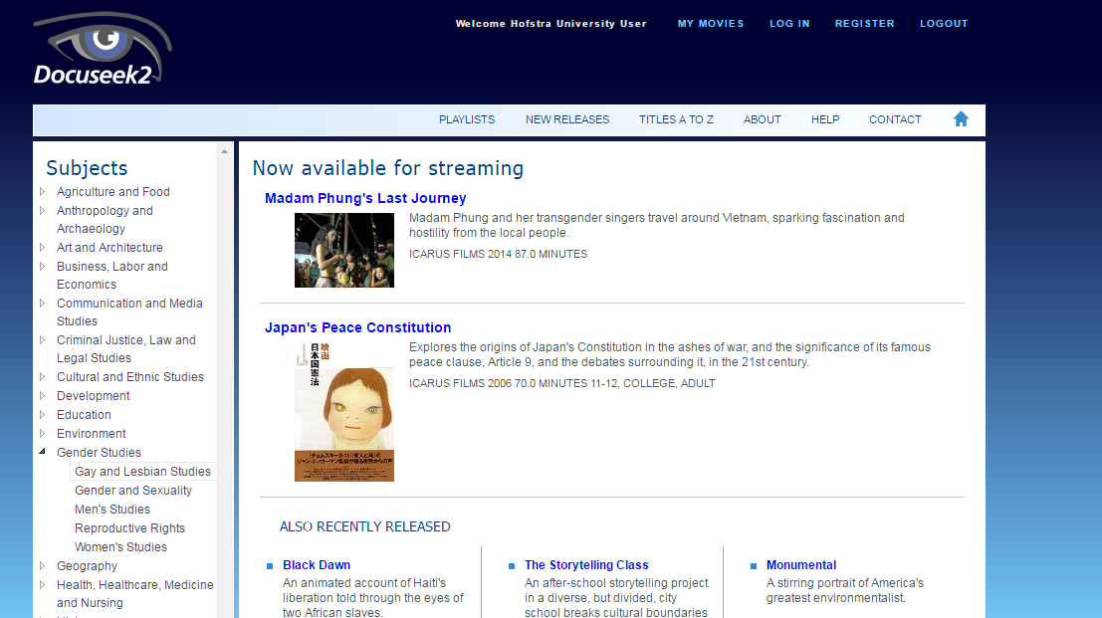Screen dimensions: 1102x618
Task: Select Gay and Lesbian Studies
Action: 142,472
